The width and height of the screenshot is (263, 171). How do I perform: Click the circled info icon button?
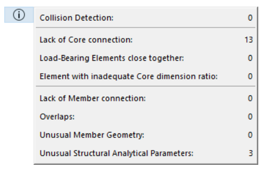click(x=19, y=15)
